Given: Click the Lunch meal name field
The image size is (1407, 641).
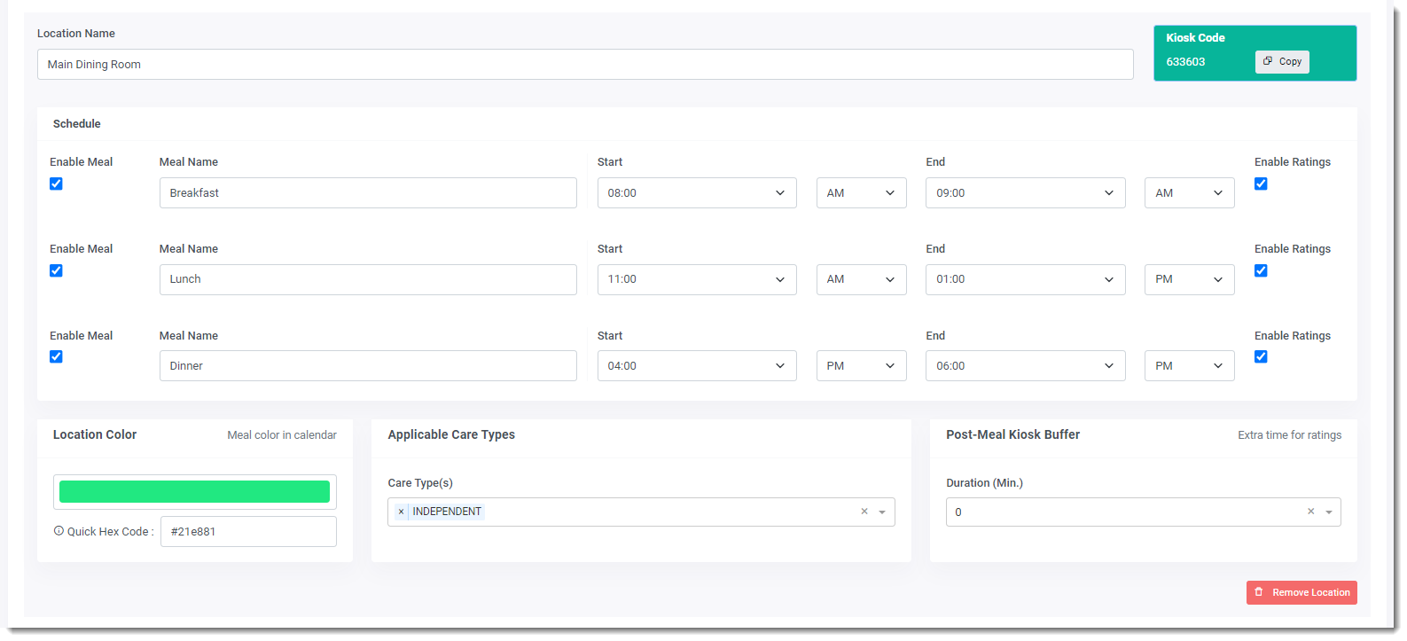Looking at the screenshot, I should [368, 279].
